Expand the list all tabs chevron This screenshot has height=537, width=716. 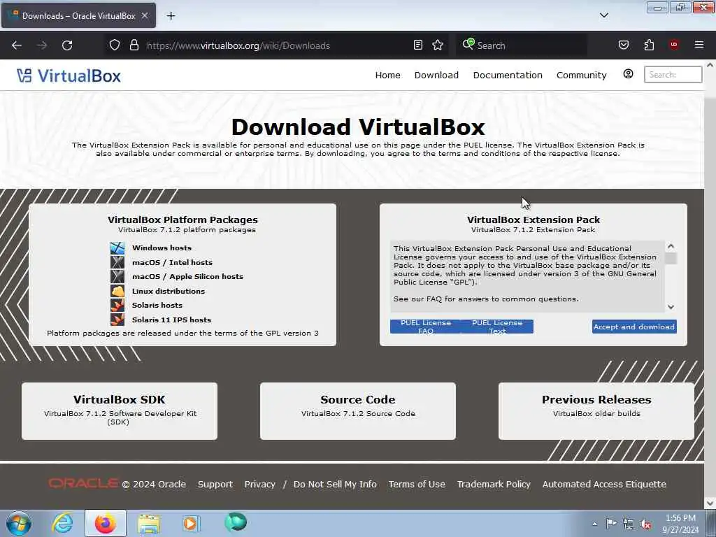click(x=604, y=15)
